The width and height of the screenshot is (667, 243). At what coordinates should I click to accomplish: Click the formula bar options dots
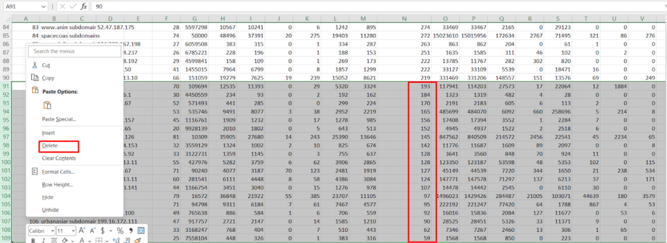(52, 7)
